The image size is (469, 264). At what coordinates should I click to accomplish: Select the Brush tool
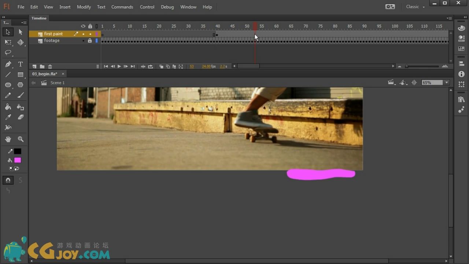click(x=21, y=95)
